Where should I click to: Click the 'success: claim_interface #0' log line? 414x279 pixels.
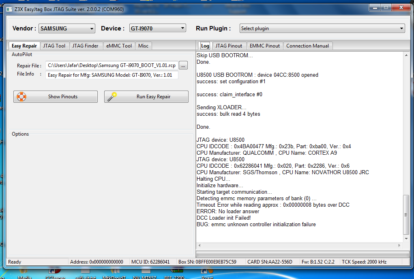click(x=230, y=94)
